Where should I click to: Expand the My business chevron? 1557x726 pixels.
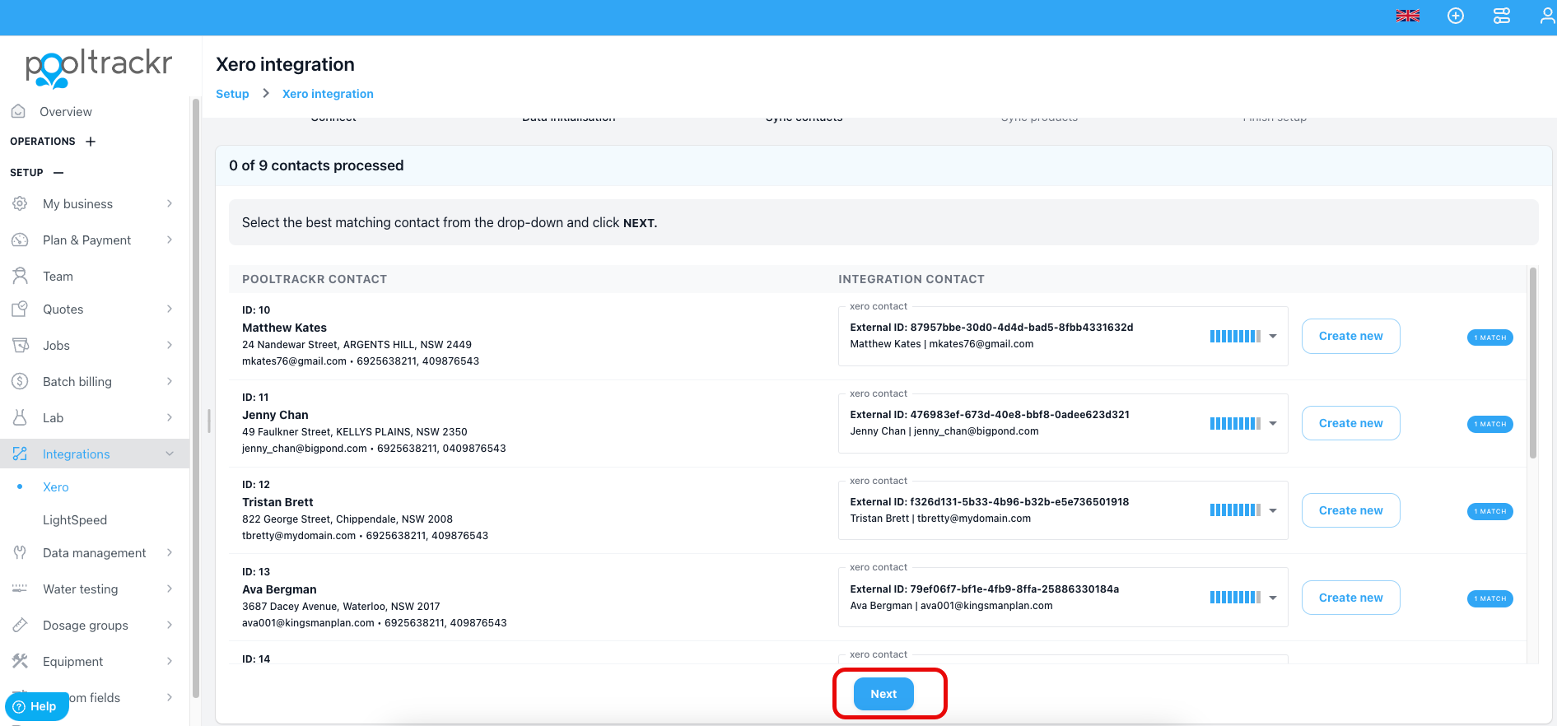click(170, 203)
